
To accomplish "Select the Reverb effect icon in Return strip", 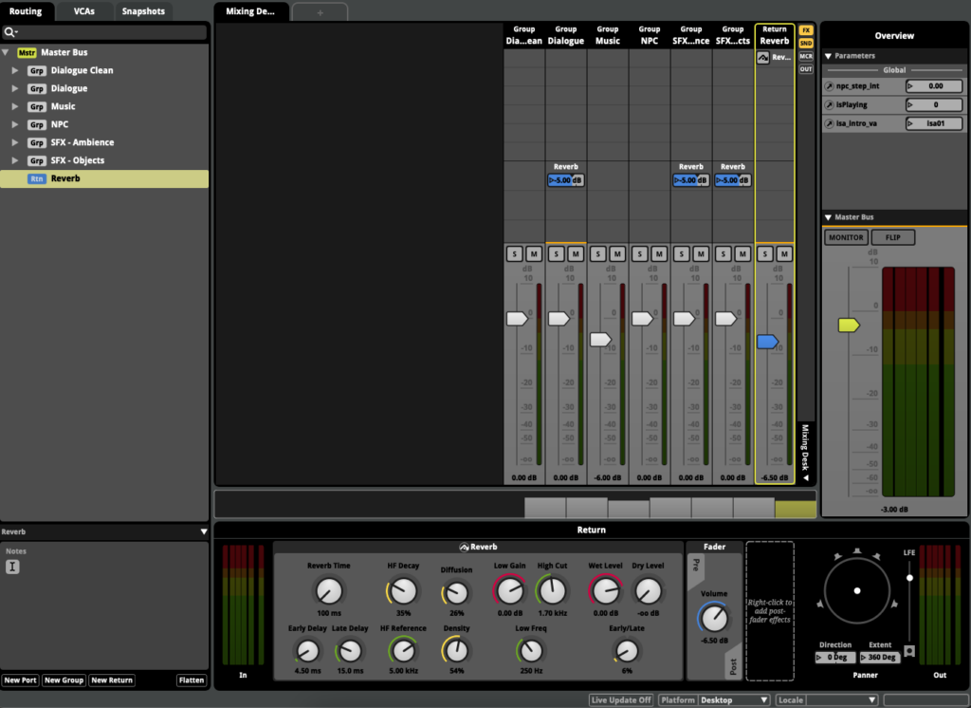I will [x=763, y=58].
